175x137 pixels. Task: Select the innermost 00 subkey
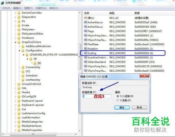click(39, 63)
